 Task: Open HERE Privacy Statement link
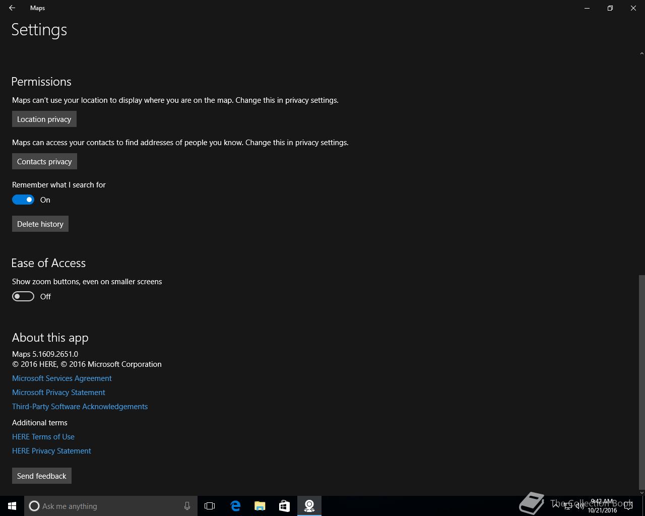pyautogui.click(x=51, y=451)
